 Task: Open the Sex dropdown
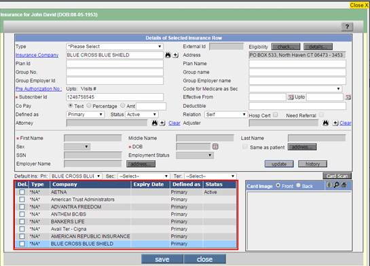[x=77, y=147]
